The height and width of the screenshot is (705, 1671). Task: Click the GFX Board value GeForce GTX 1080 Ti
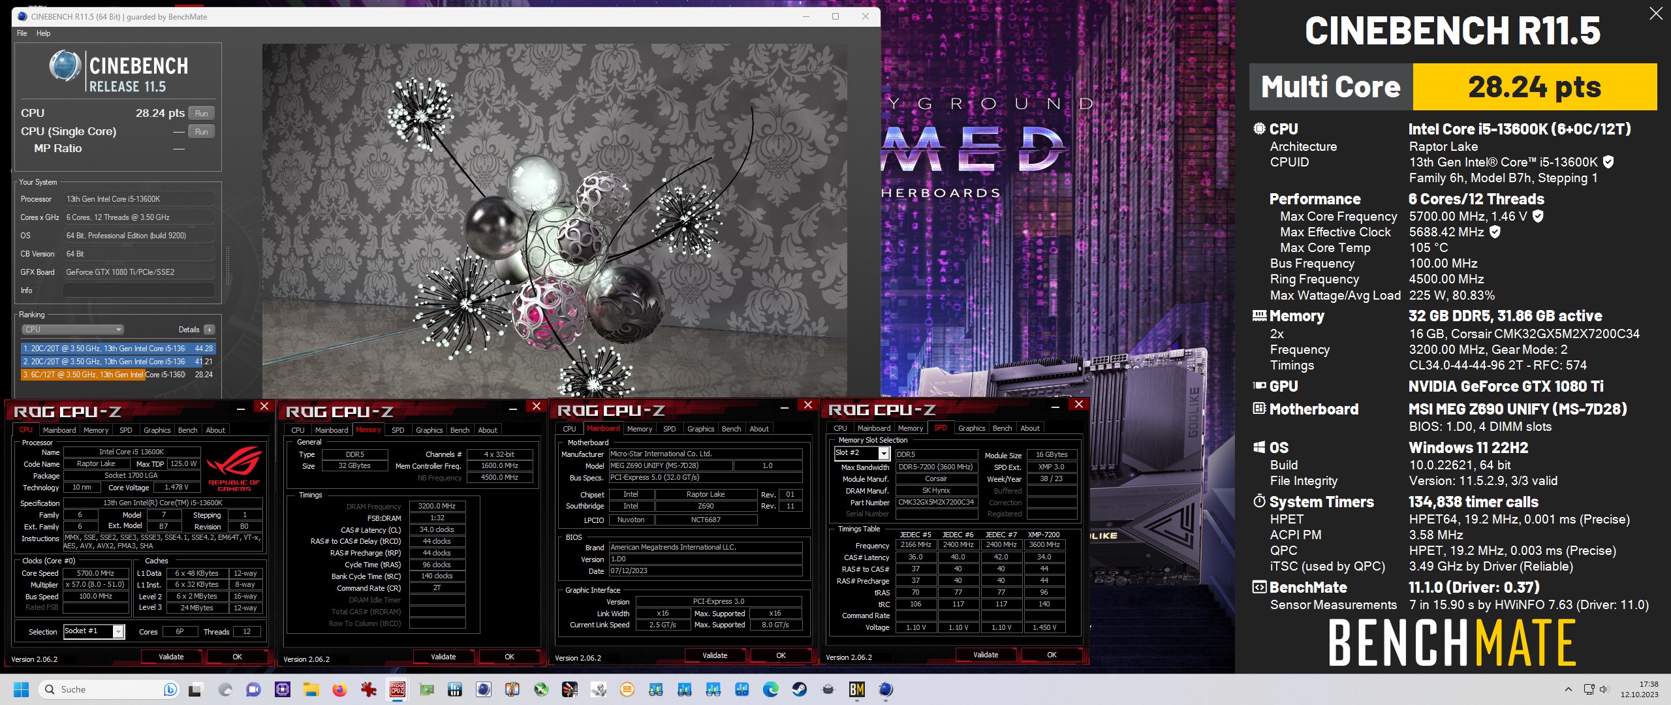click(139, 272)
